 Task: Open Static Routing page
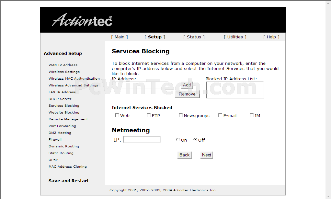(61, 153)
